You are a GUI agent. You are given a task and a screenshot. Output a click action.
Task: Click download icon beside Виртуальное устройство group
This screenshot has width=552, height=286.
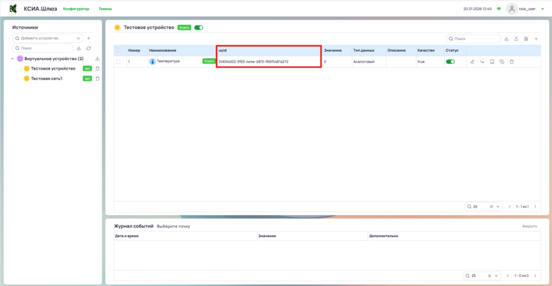coord(97,59)
